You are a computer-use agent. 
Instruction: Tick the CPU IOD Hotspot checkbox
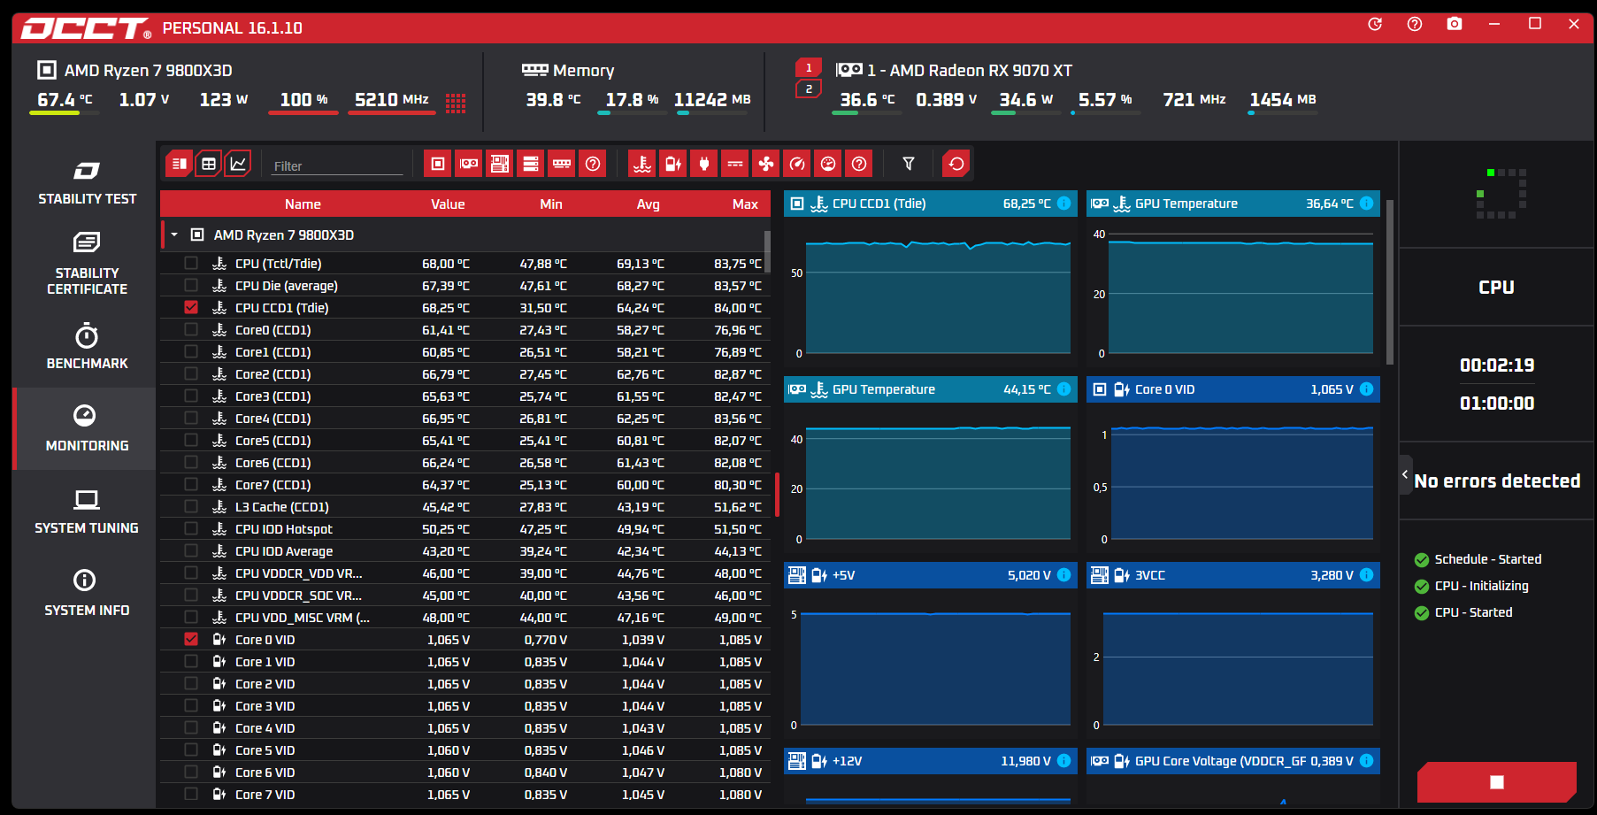(x=191, y=528)
